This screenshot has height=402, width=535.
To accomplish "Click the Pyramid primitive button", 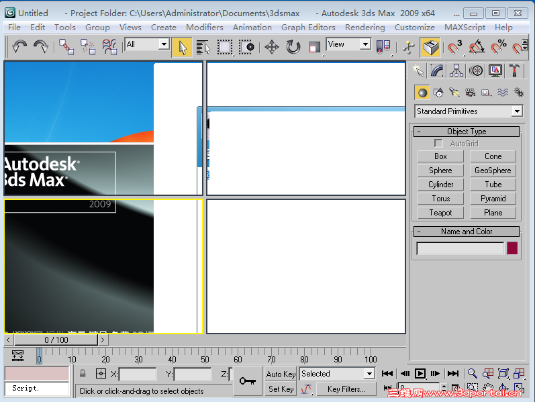I will [493, 199].
